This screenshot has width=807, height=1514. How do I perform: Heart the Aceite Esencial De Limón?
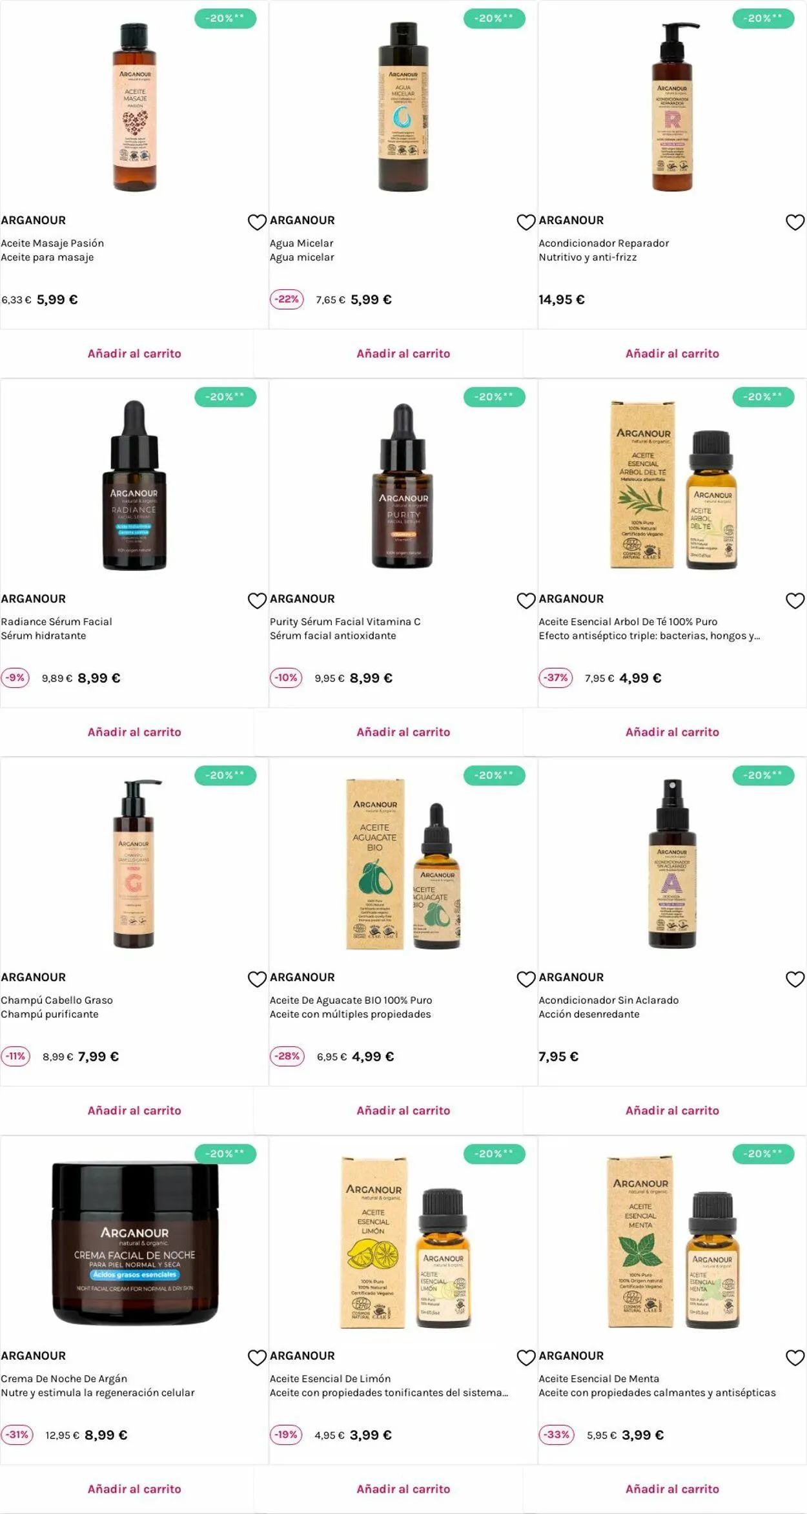point(526,1358)
